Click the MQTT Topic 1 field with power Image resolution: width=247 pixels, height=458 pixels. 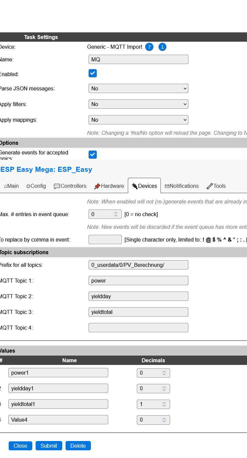point(138,281)
